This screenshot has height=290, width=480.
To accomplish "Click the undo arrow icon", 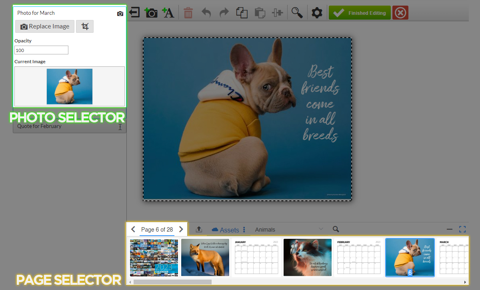I will point(206,13).
